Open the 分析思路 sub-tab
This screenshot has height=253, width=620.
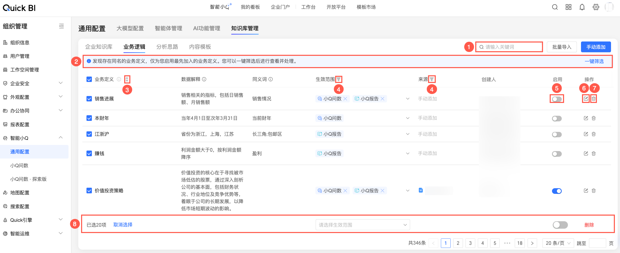(x=167, y=47)
